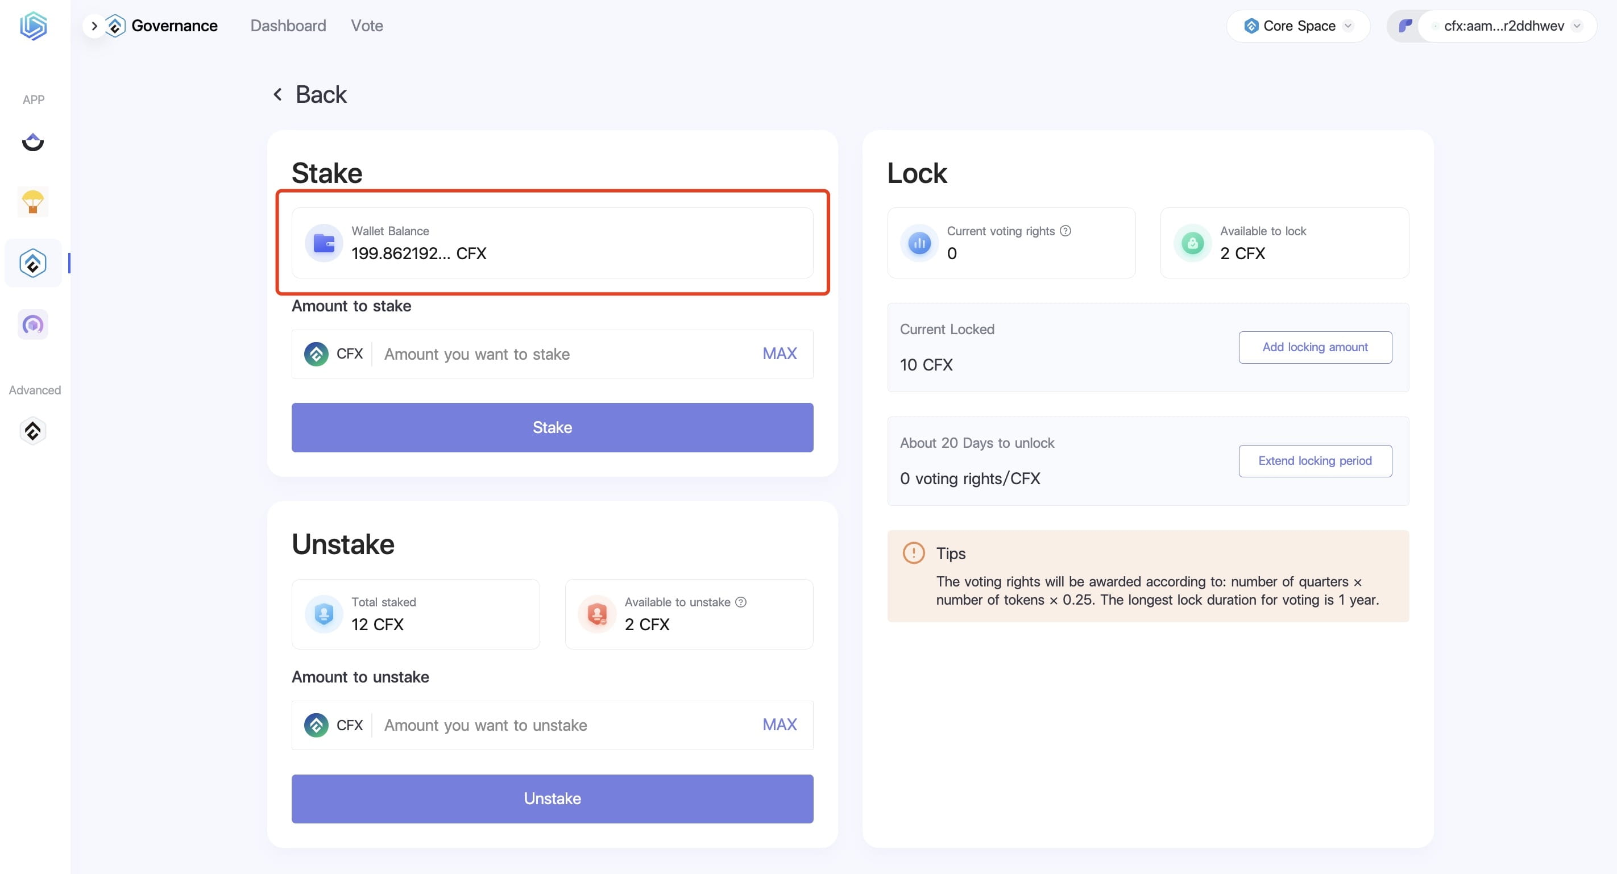
Task: Click MAX in the stake amount field
Action: (780, 353)
